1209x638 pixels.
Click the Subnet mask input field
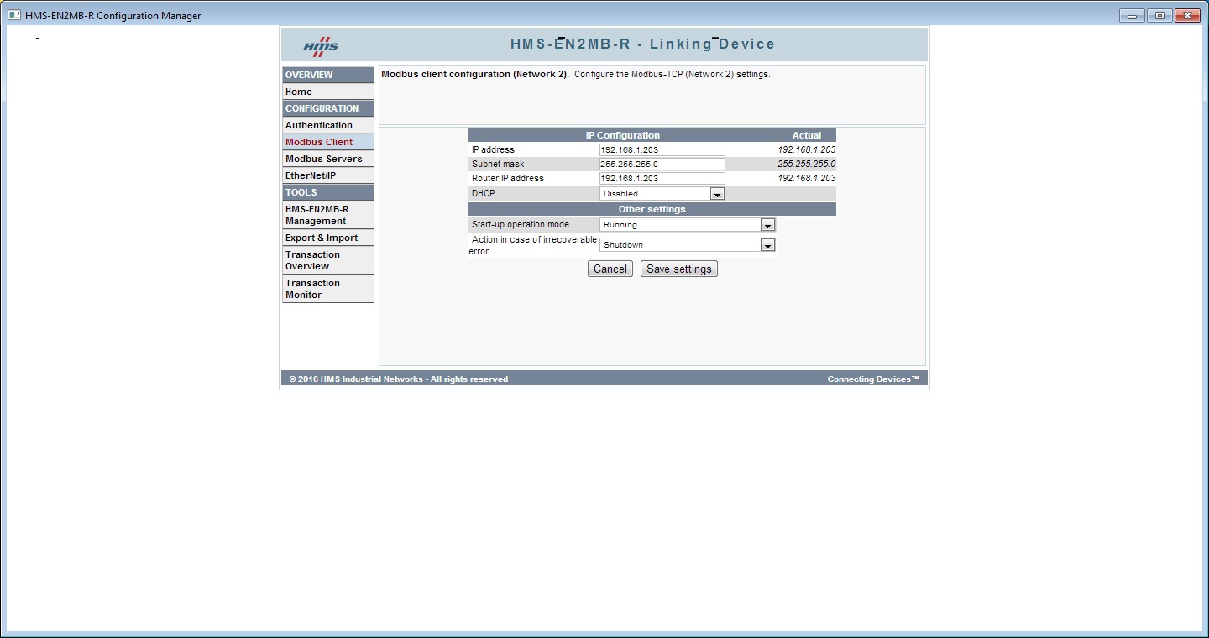(x=662, y=164)
